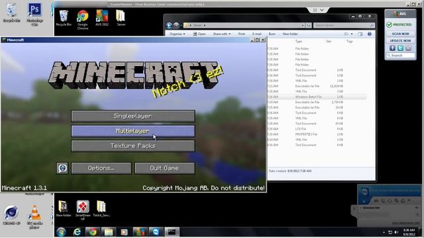
Task: Click the AVG gadget Twitter icon
Action: click(400, 48)
